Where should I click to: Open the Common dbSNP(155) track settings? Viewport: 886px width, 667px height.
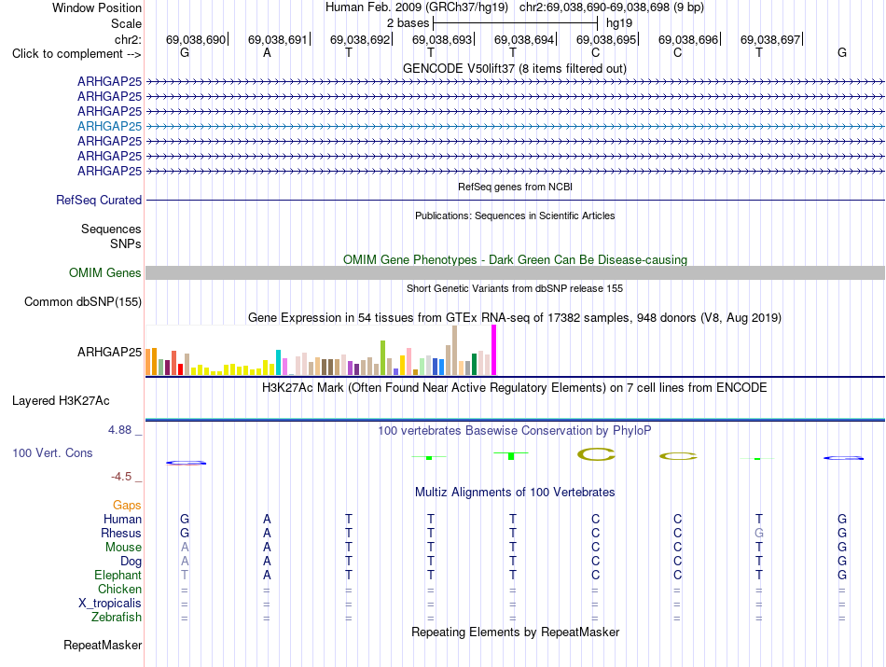(x=82, y=302)
